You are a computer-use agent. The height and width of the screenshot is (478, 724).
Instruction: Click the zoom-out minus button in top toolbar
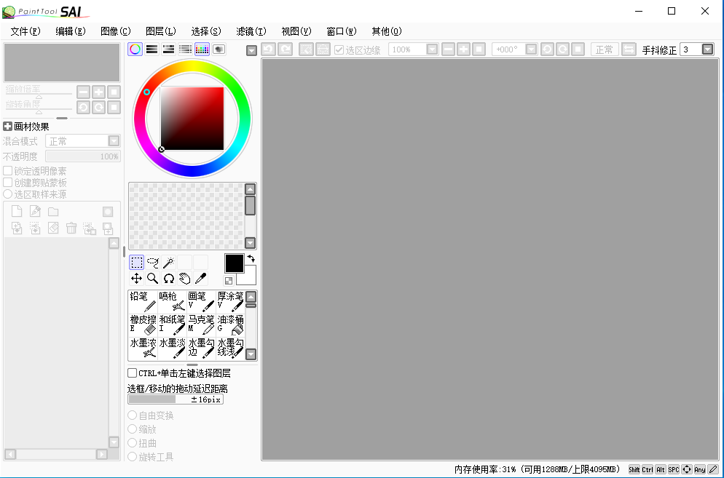pos(448,49)
